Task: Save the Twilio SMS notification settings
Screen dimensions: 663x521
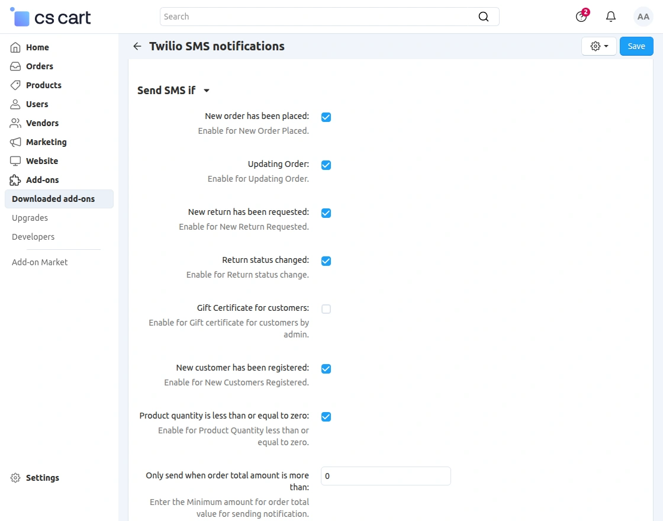Action: click(636, 46)
